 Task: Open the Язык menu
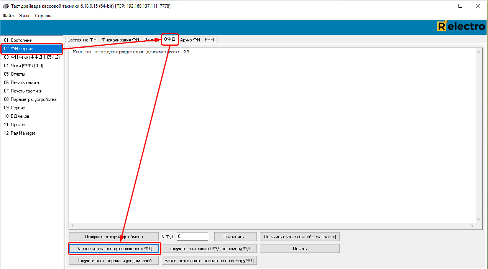coord(24,16)
